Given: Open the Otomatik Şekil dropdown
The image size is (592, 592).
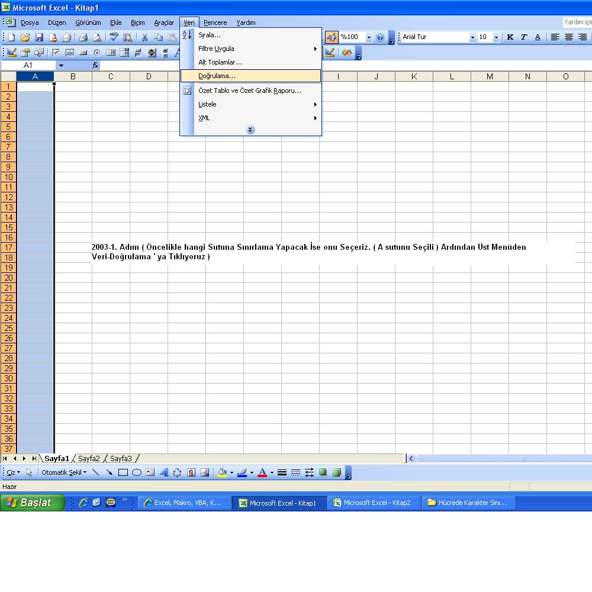Looking at the screenshot, I should pyautogui.click(x=64, y=472).
